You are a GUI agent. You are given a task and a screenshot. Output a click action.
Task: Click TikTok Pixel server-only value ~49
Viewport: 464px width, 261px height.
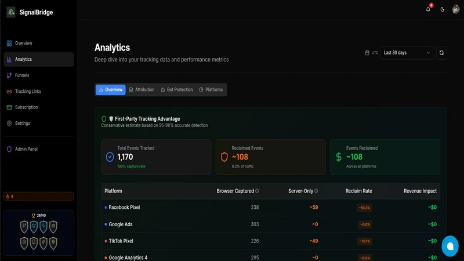[314, 241]
